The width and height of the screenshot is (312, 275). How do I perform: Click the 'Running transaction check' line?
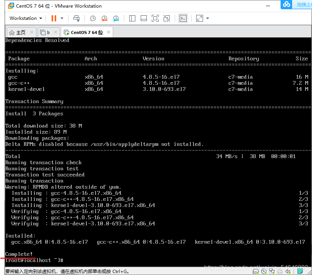[44, 163]
